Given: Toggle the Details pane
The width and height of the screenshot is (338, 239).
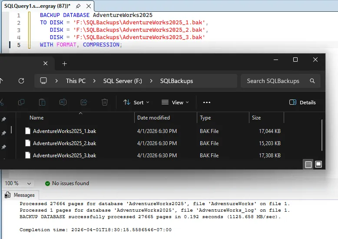Looking at the screenshot, I should tap(302, 102).
